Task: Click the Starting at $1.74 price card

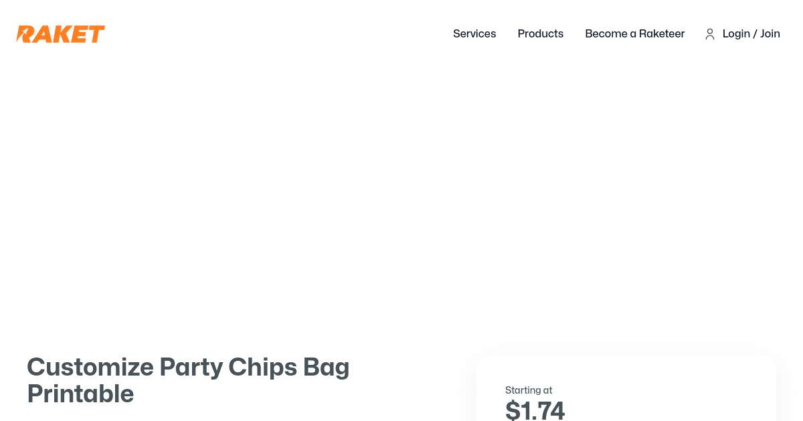Action: [x=626, y=394]
